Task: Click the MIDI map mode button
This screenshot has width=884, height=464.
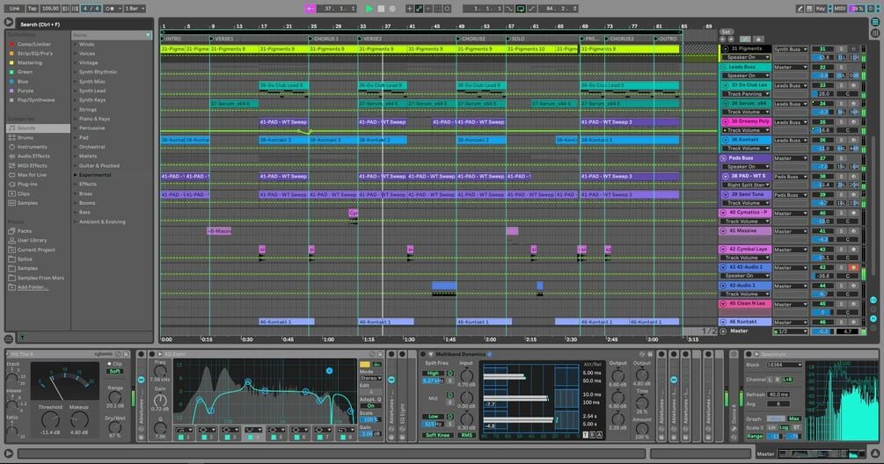Action: [x=840, y=9]
